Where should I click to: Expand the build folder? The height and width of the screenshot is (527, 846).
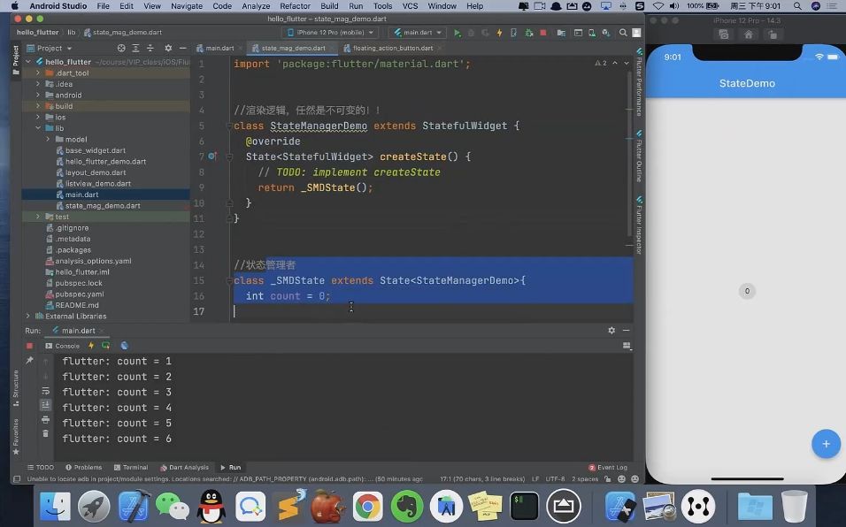(38, 106)
